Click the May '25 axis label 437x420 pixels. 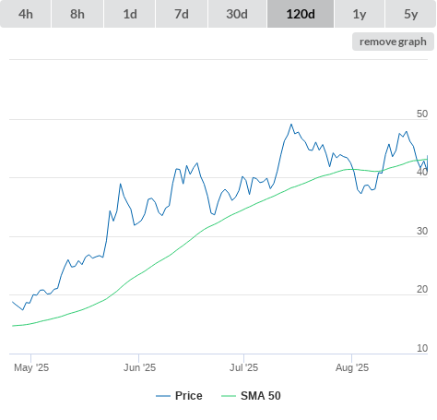pos(31,367)
